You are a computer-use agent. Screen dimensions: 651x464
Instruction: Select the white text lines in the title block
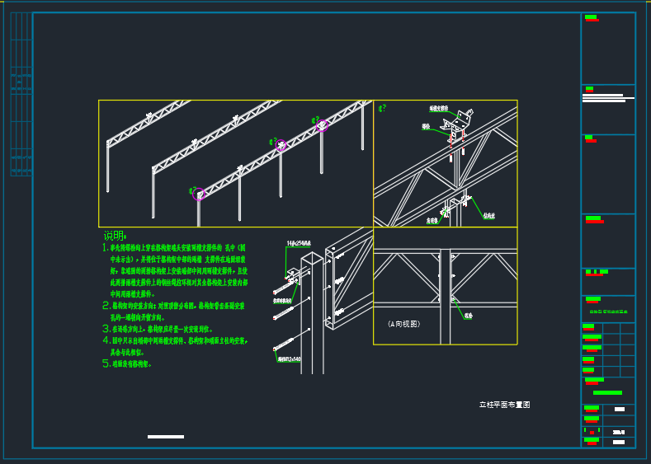[607, 97]
